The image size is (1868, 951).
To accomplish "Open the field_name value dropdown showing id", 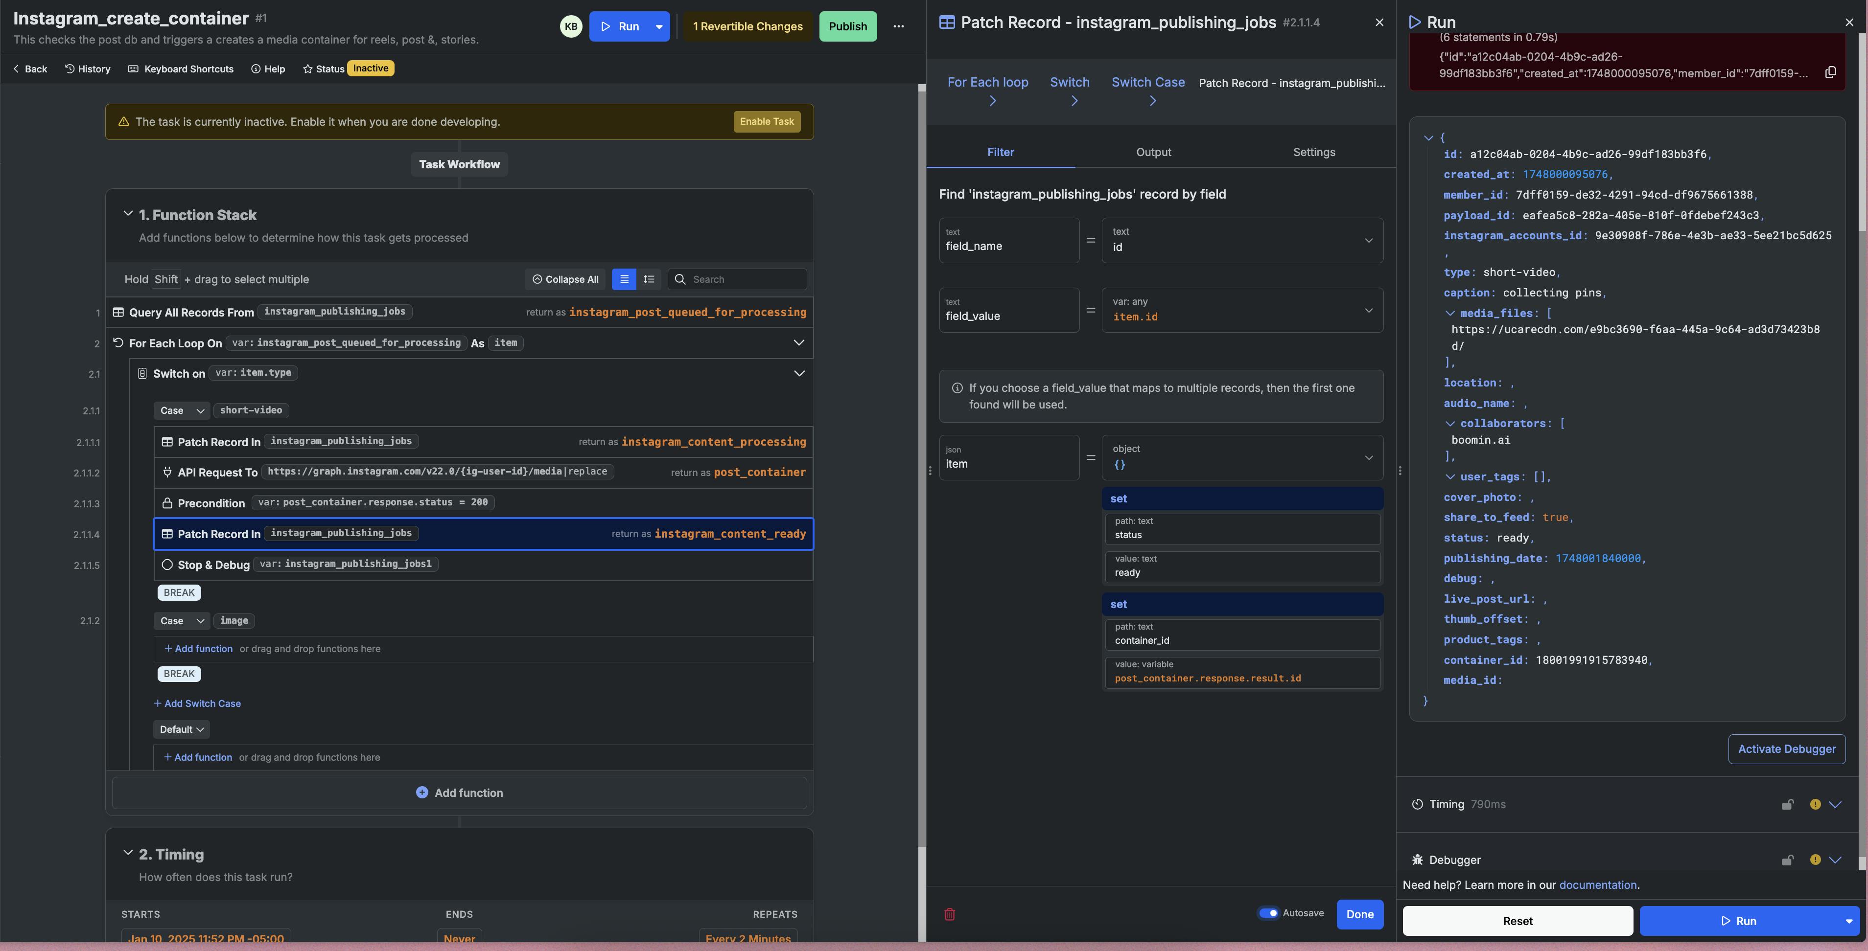I will (x=1242, y=240).
